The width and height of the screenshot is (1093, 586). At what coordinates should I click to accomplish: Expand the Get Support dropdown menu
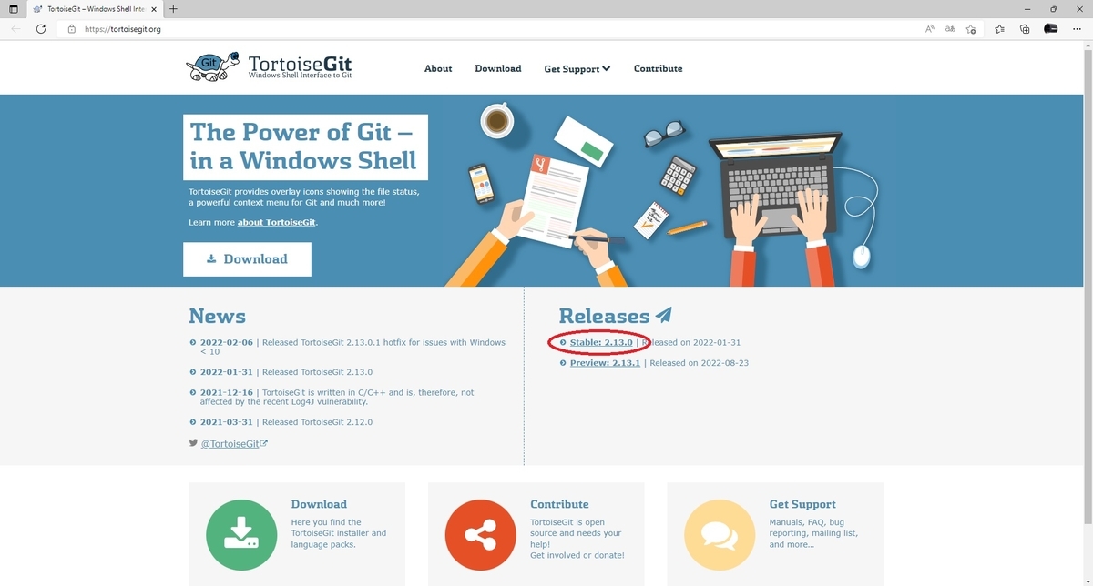tap(577, 68)
